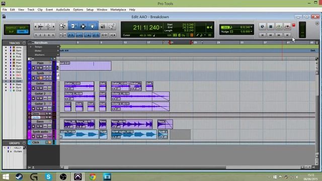Screen dimensions: 322x181
Task: Click the plus button on Markers ruler
Action: coord(58,55)
